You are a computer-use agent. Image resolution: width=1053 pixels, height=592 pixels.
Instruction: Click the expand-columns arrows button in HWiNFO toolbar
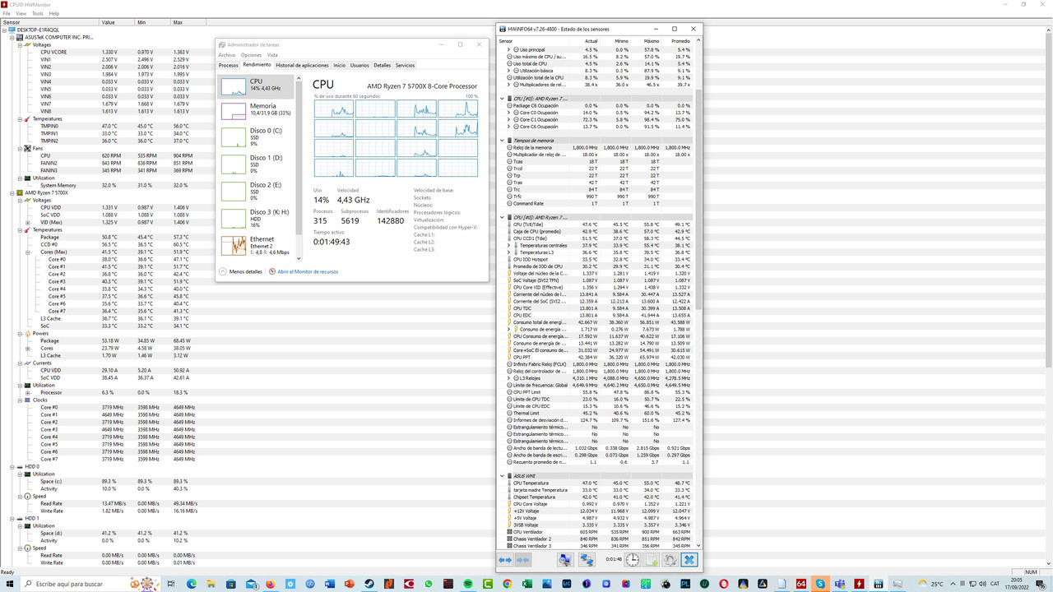(x=505, y=560)
